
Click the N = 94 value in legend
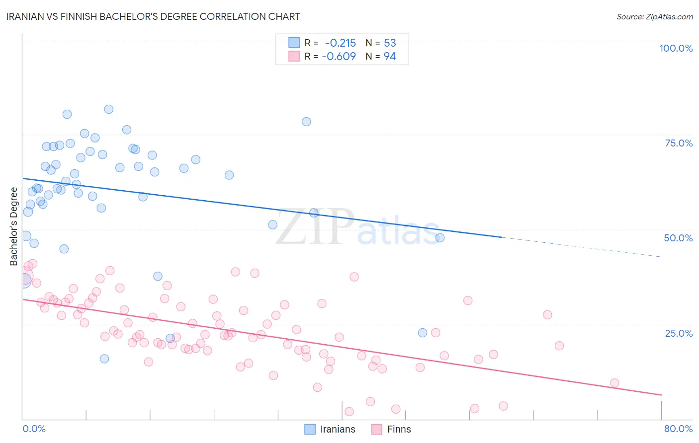click(381, 56)
